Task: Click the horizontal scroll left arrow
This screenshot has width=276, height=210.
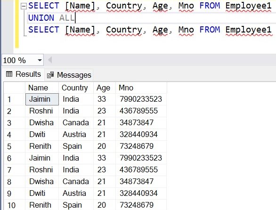Action: tap(50, 60)
